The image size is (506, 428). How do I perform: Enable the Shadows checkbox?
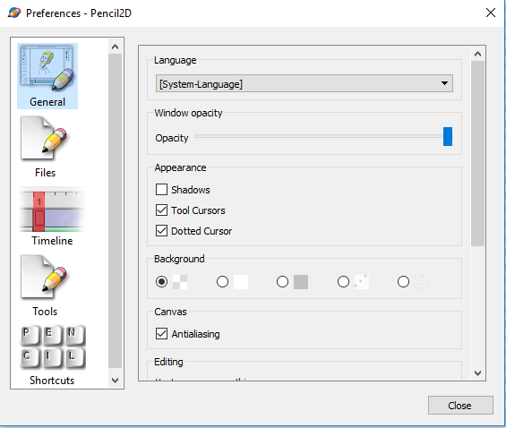pos(161,190)
